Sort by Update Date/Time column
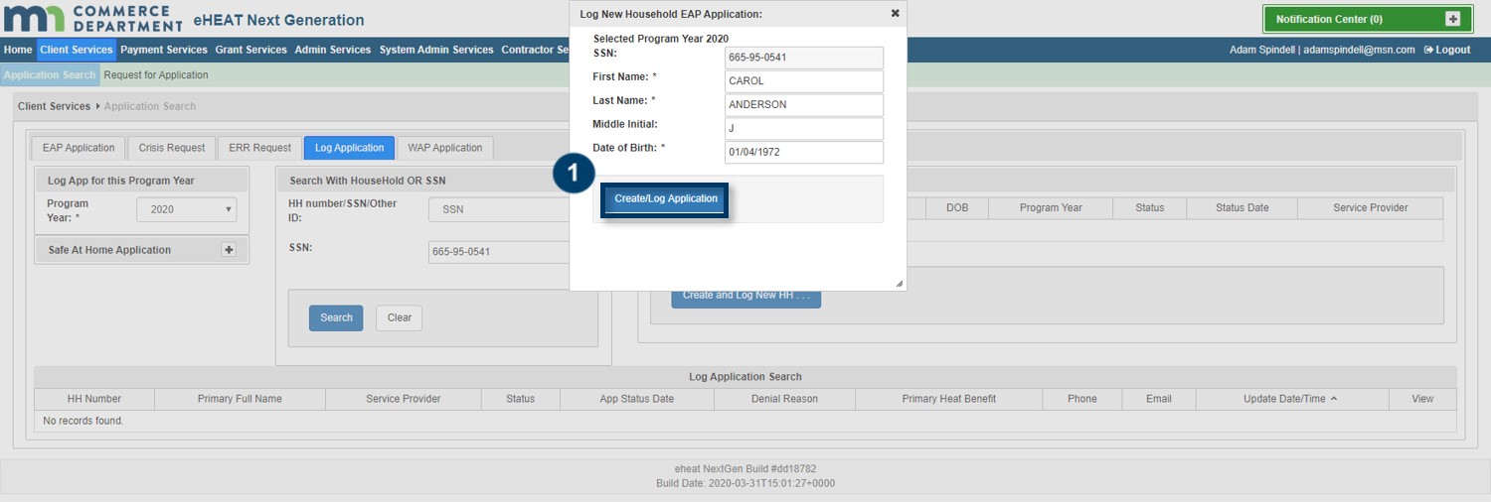 (x=1292, y=399)
